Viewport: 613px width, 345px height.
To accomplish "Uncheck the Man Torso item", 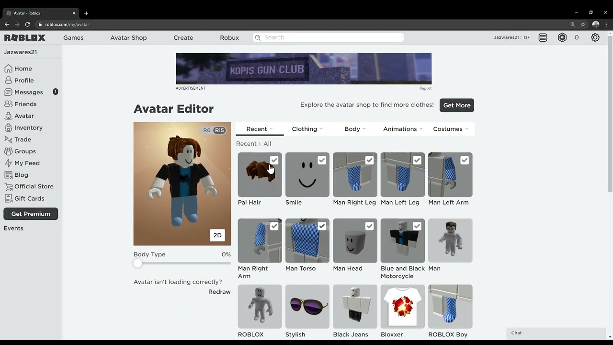I will click(x=322, y=226).
